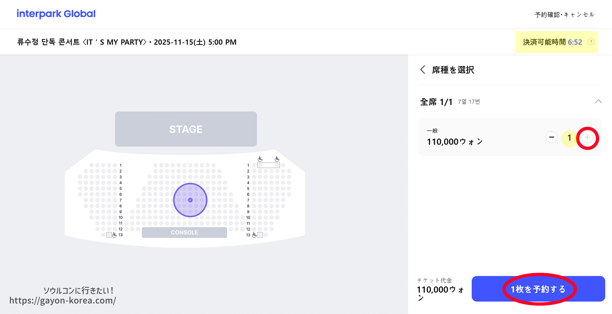The height and width of the screenshot is (314, 612).
Task: Click the left wheelchair icon above right section
Action: (x=260, y=159)
